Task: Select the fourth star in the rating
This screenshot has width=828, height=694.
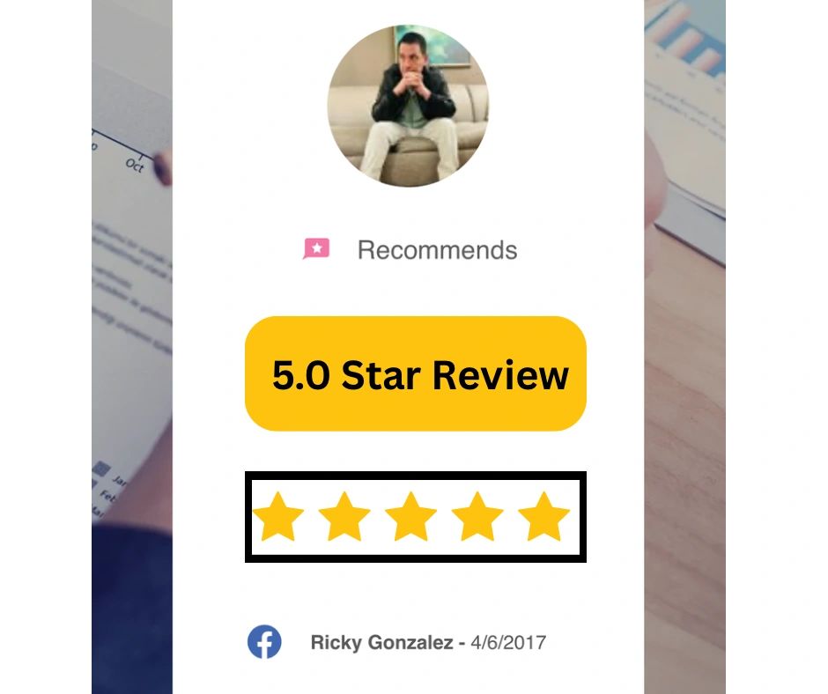Action: [x=477, y=517]
